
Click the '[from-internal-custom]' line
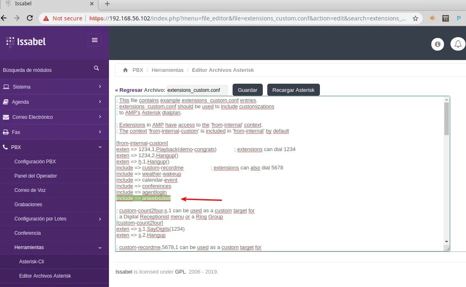[142, 143]
